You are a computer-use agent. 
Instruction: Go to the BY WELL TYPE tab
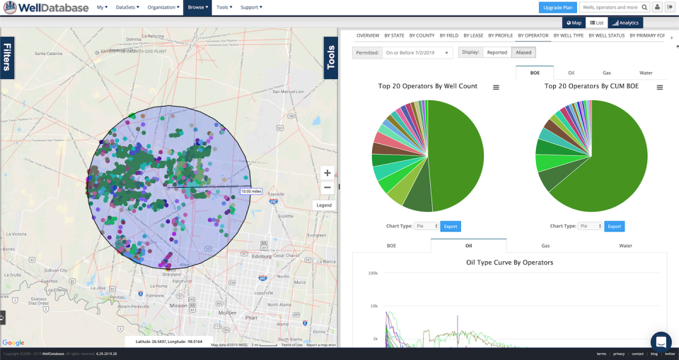(569, 35)
